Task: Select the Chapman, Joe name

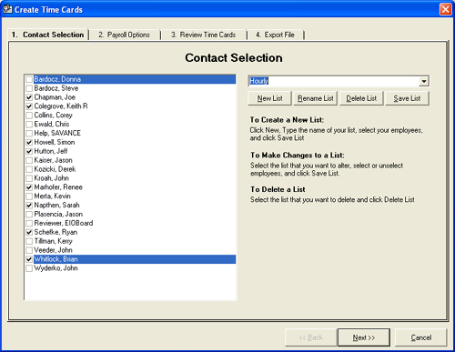Action: (x=55, y=97)
